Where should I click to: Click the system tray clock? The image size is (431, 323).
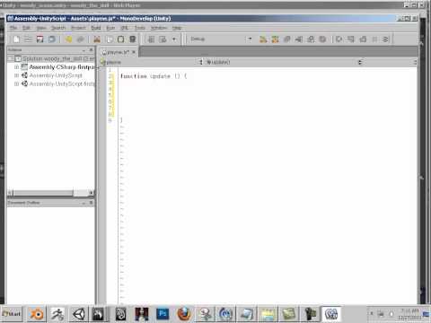tap(409, 314)
